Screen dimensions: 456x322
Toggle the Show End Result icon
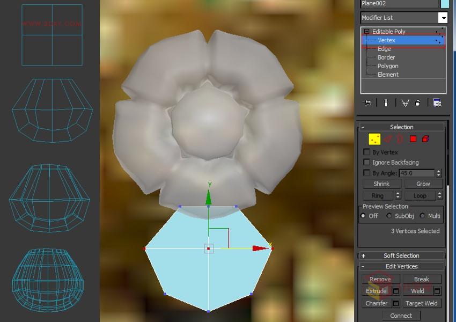386,103
